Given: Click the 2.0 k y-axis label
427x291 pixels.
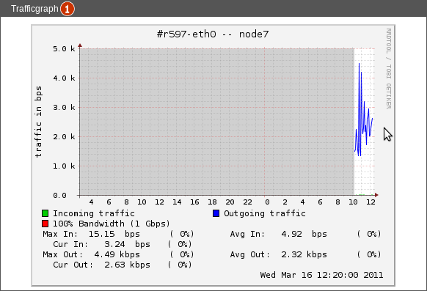Looking at the screenshot, I should (64, 137).
